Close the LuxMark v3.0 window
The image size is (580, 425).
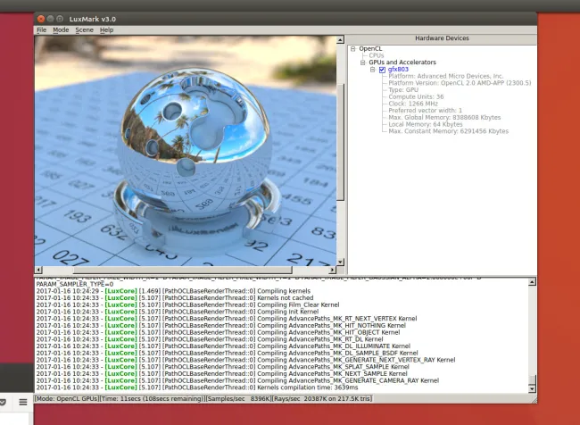click(41, 19)
